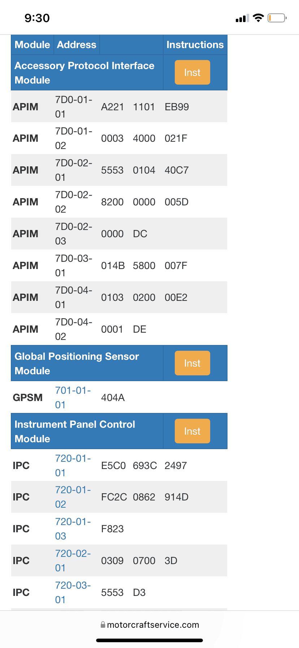The image size is (299, 648).
Task: Tap the Wi-Fi status icon
Action: point(258,18)
